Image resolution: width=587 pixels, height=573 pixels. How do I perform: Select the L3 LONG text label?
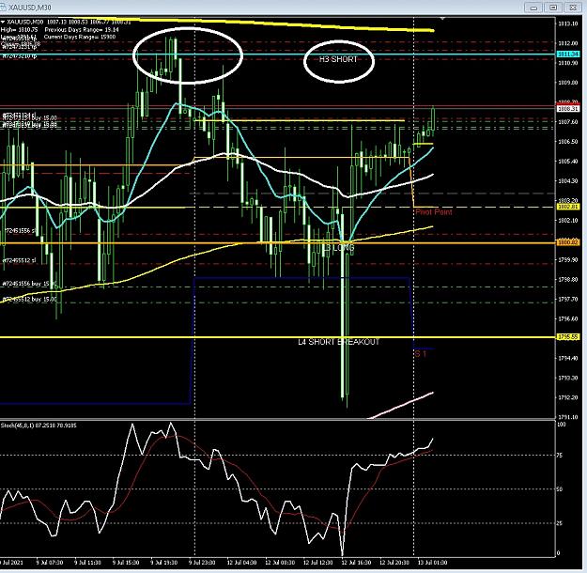[x=339, y=248]
